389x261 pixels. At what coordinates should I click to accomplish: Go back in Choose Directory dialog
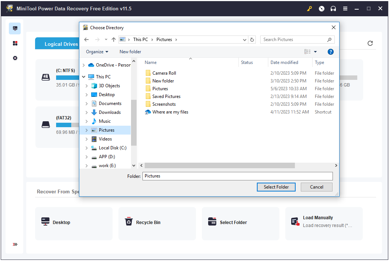coord(86,40)
